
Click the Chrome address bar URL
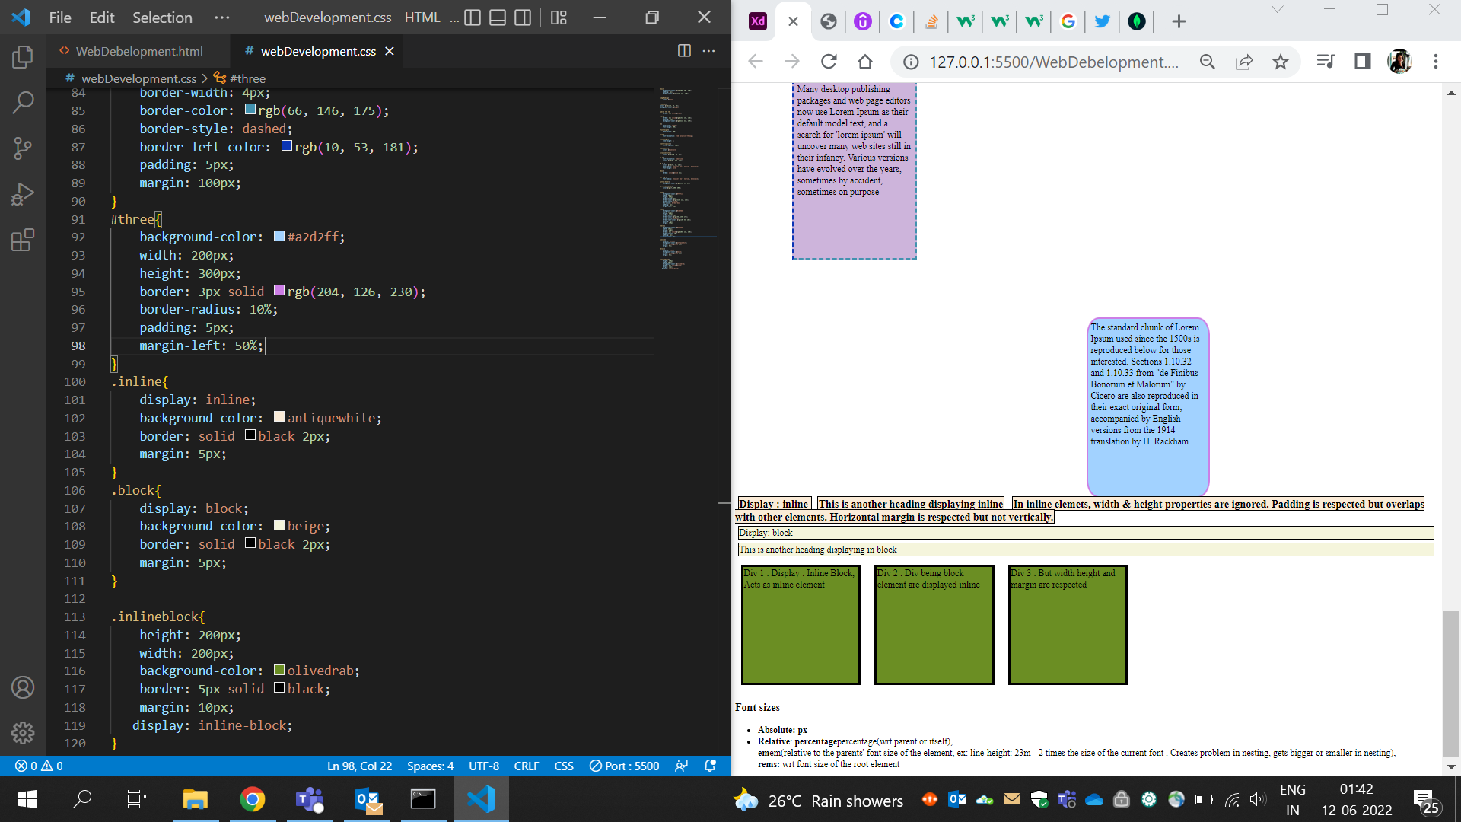(x=1053, y=62)
